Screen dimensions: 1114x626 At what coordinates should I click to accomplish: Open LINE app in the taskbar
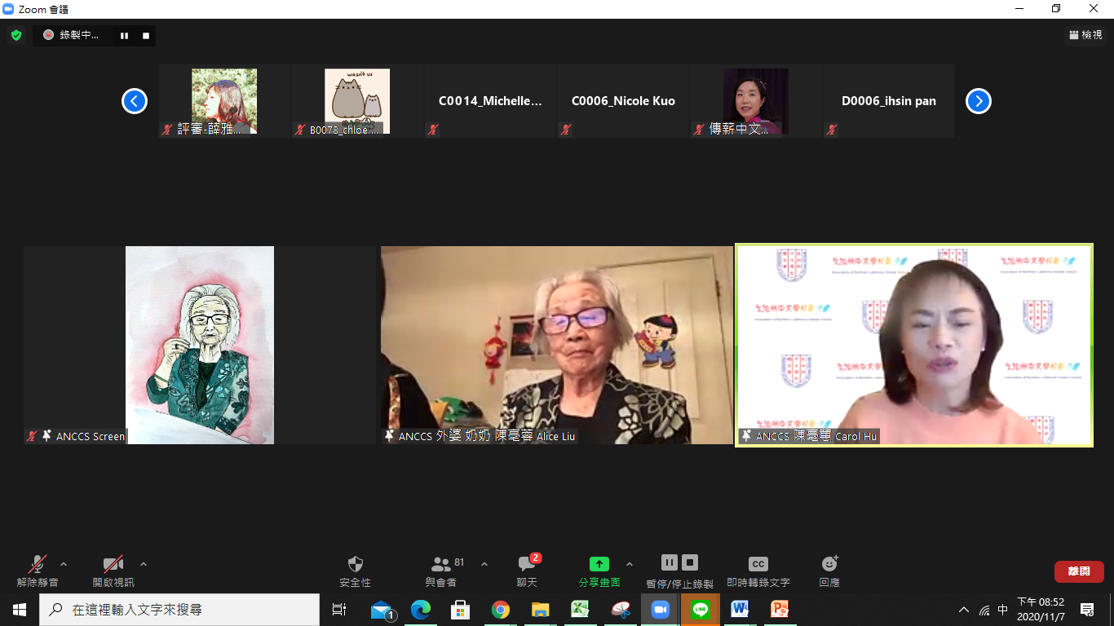coord(701,609)
